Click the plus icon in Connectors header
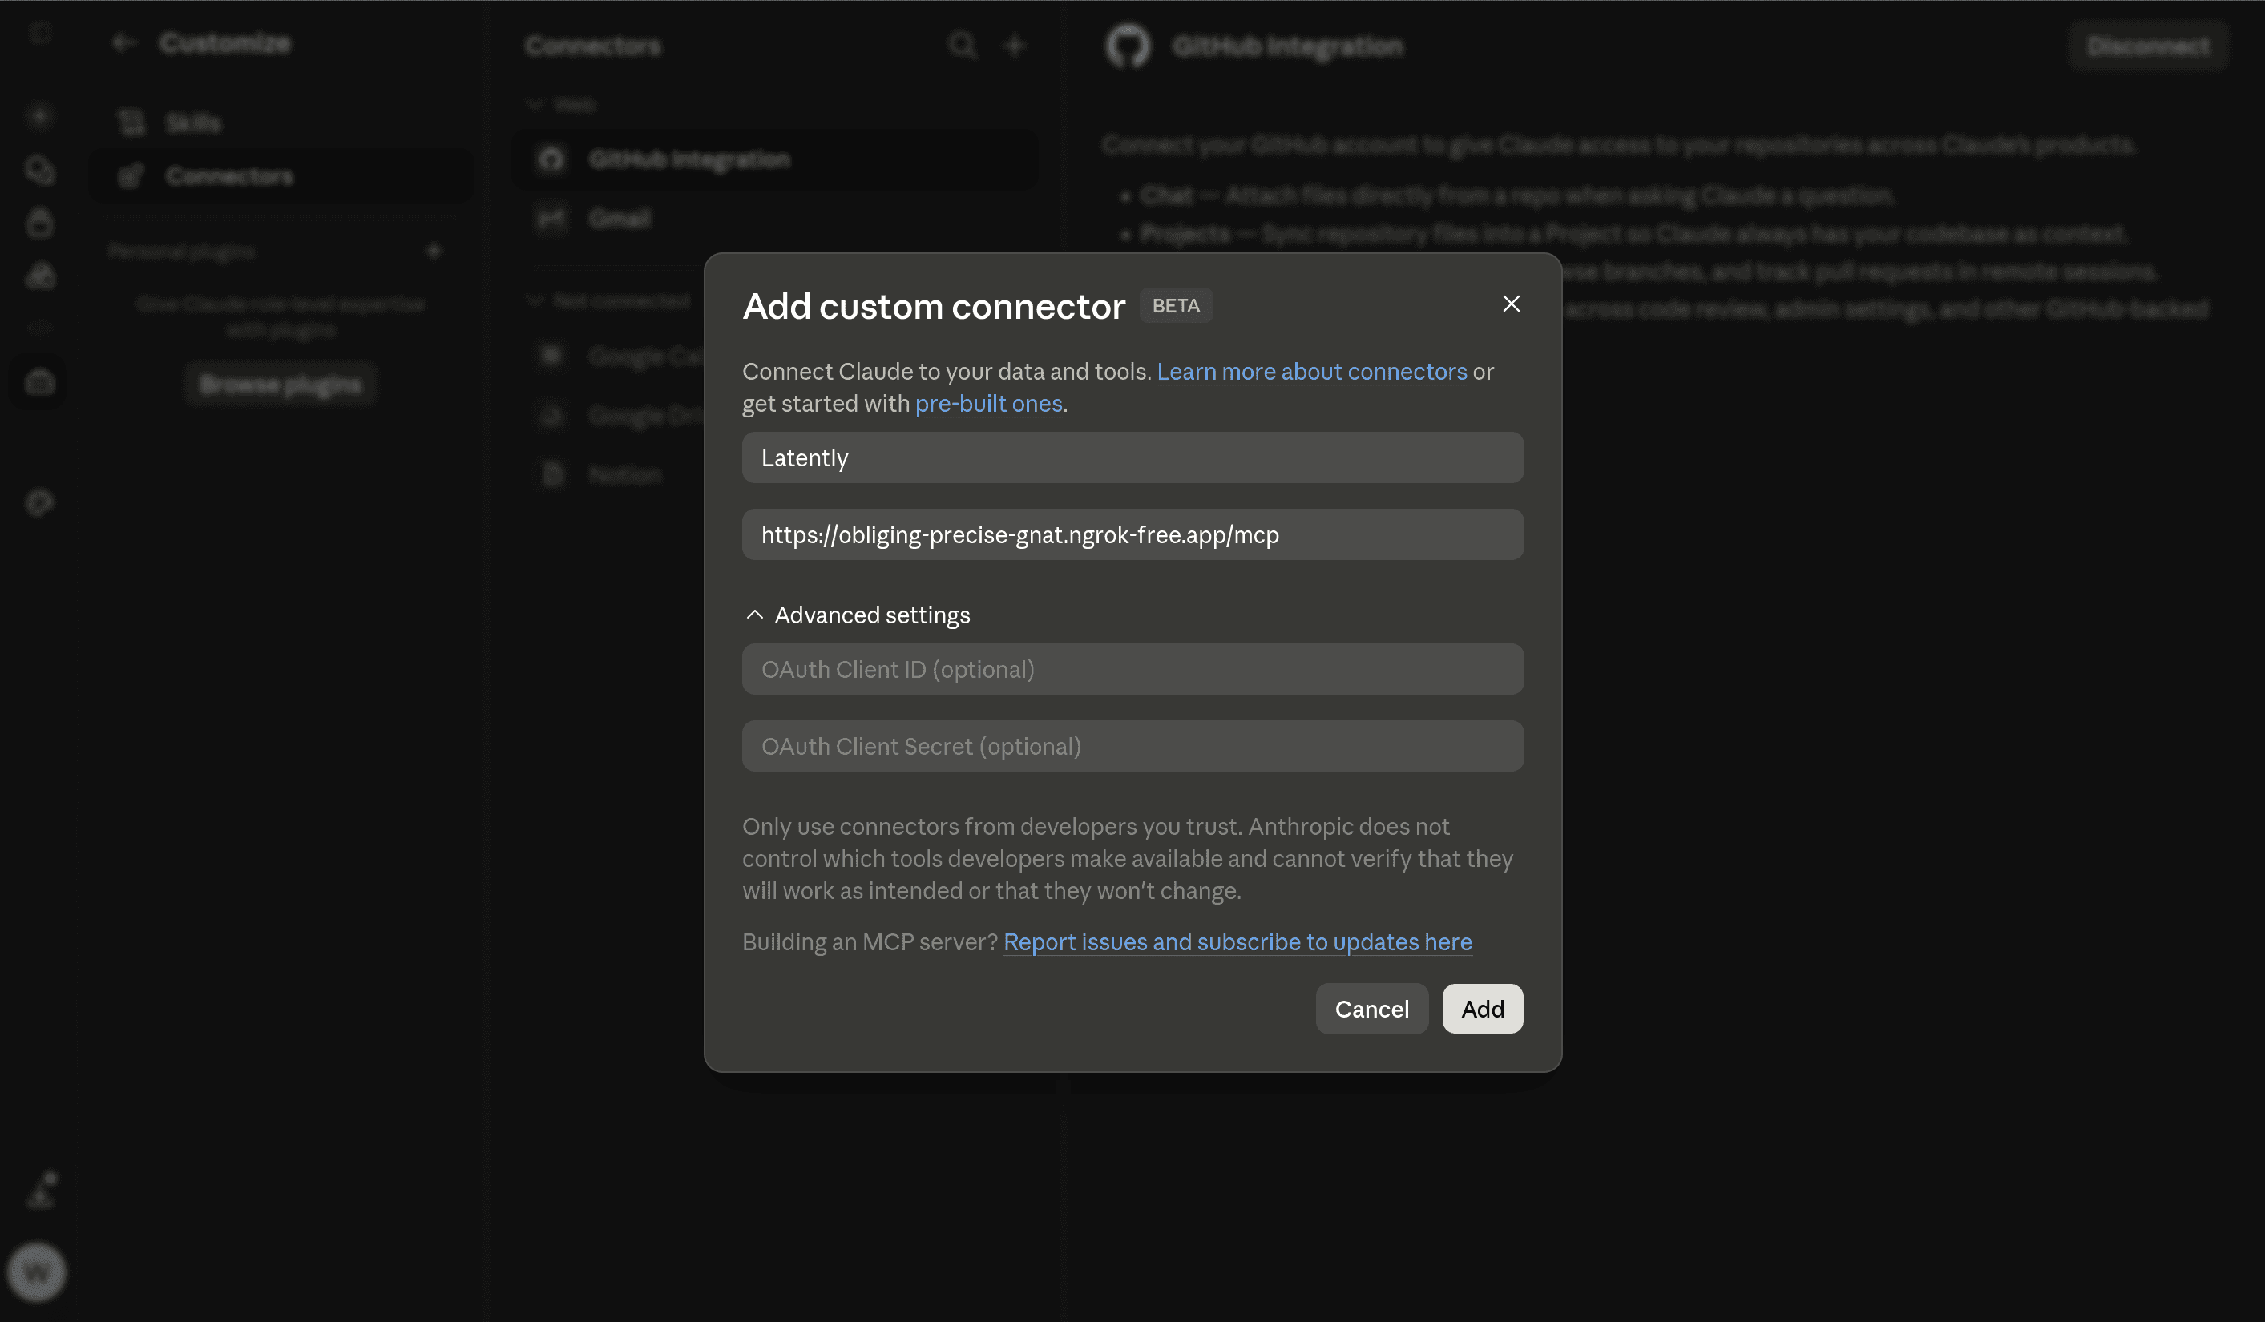This screenshot has width=2265, height=1322. pyautogui.click(x=1014, y=45)
